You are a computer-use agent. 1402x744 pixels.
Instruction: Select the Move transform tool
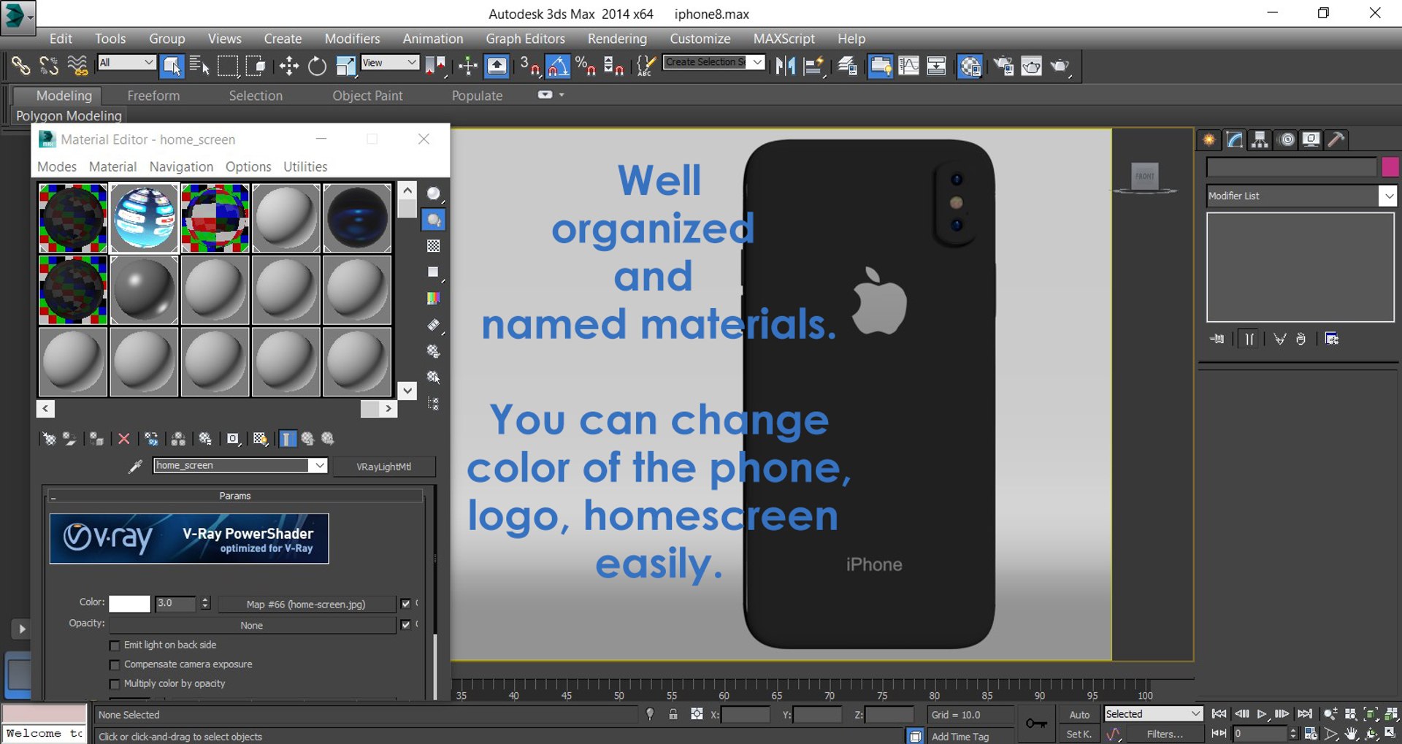tap(289, 66)
